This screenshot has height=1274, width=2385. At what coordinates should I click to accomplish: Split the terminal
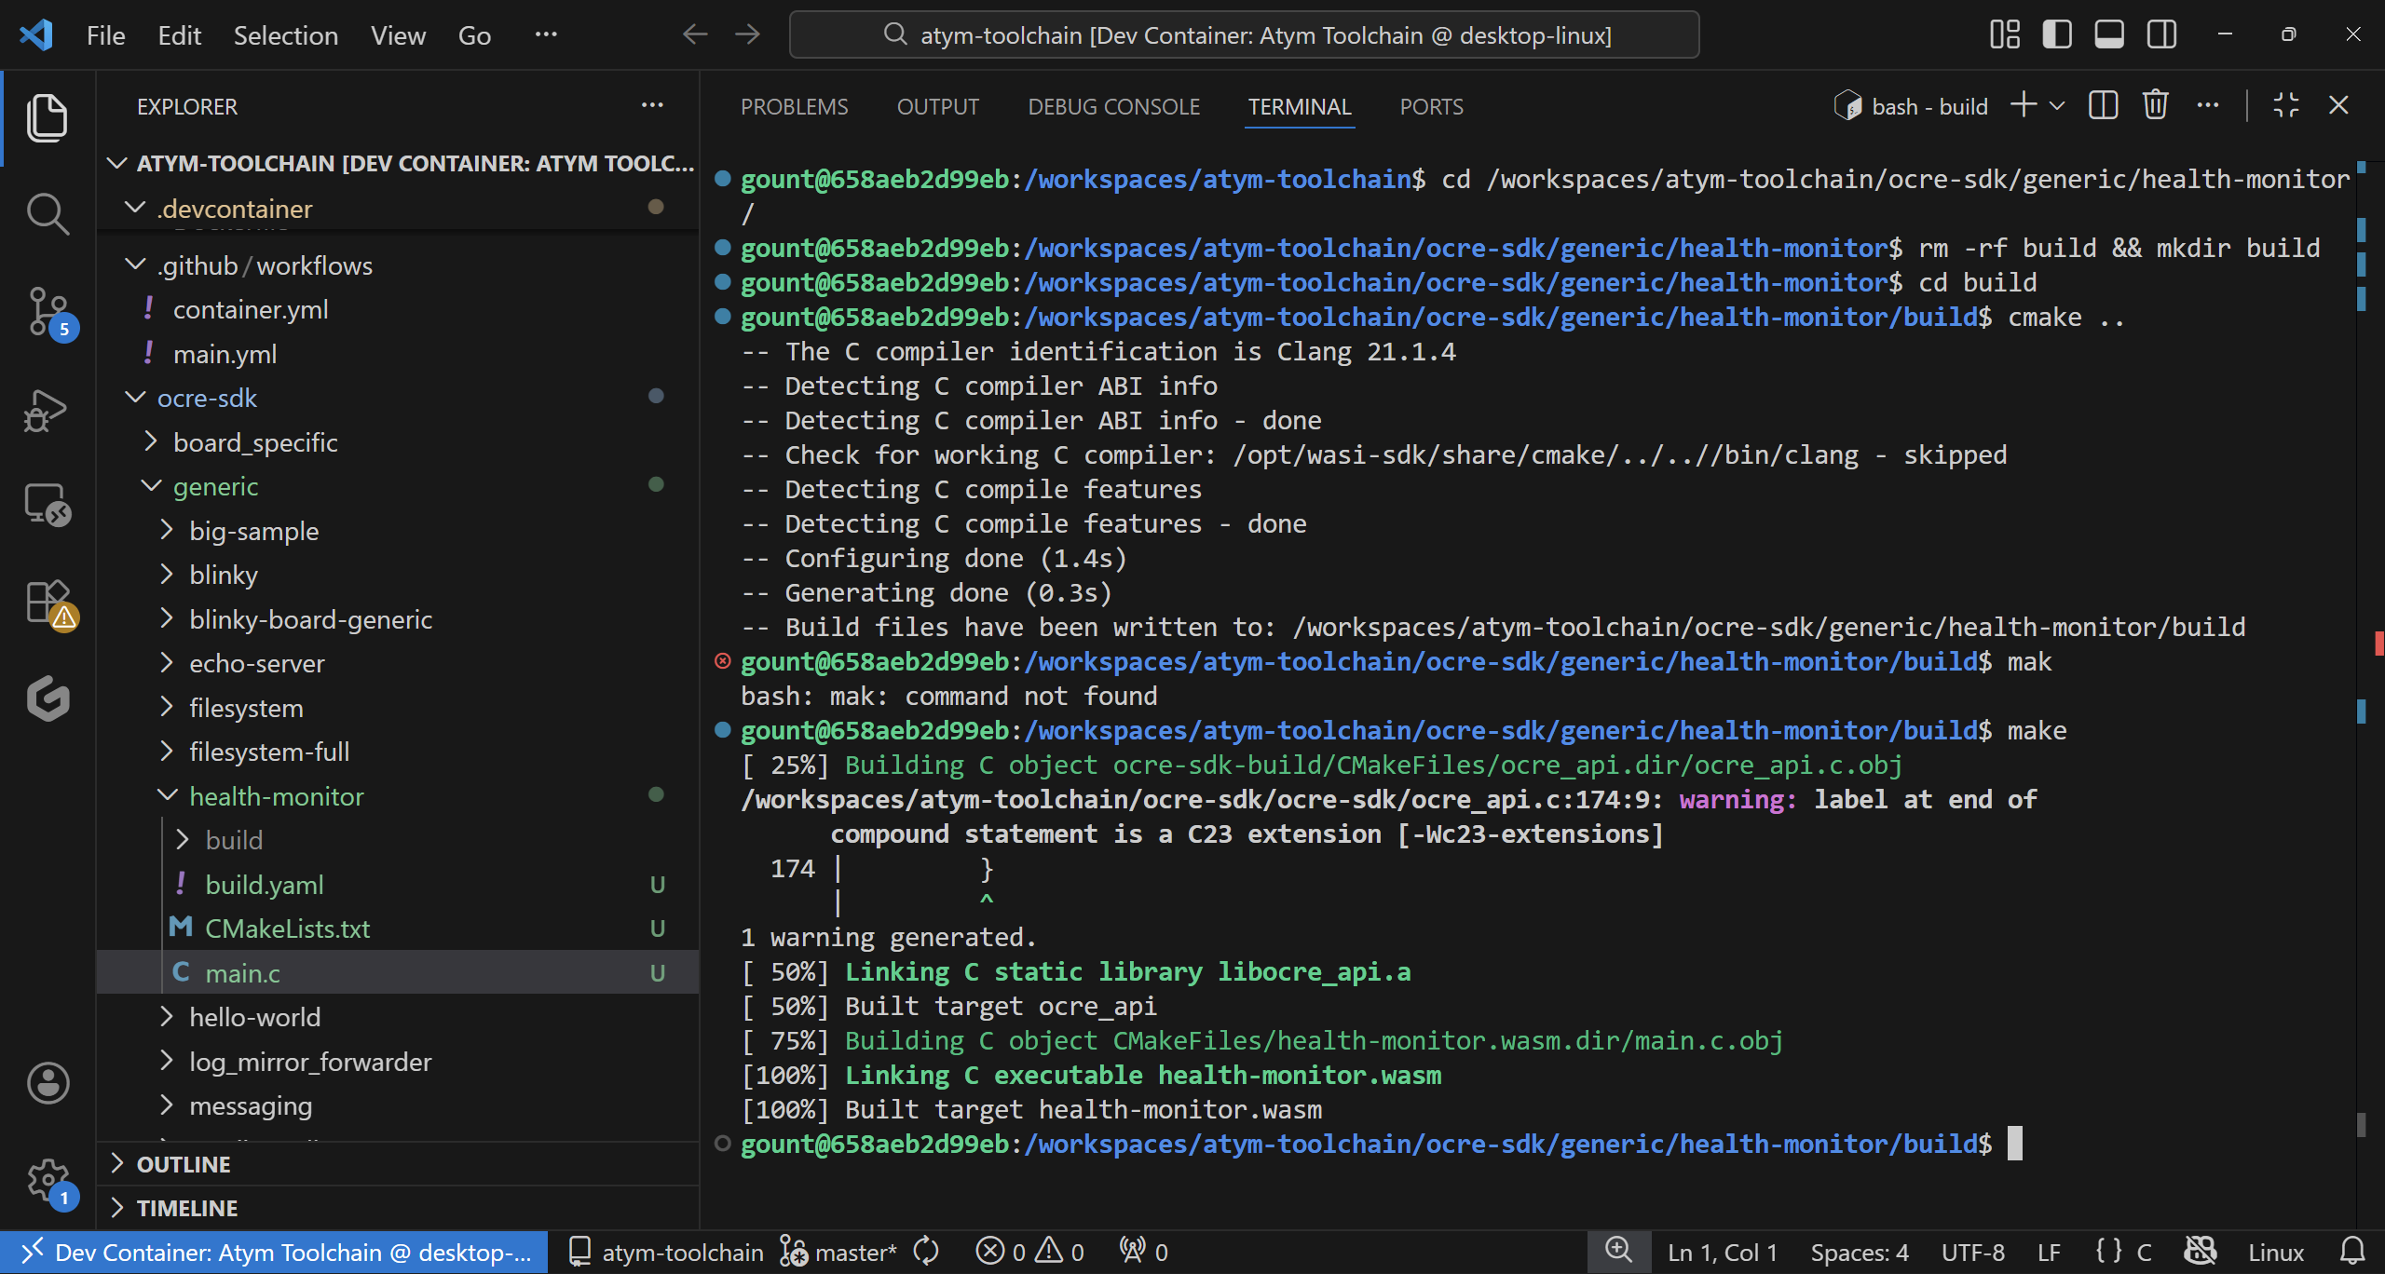pos(2103,105)
